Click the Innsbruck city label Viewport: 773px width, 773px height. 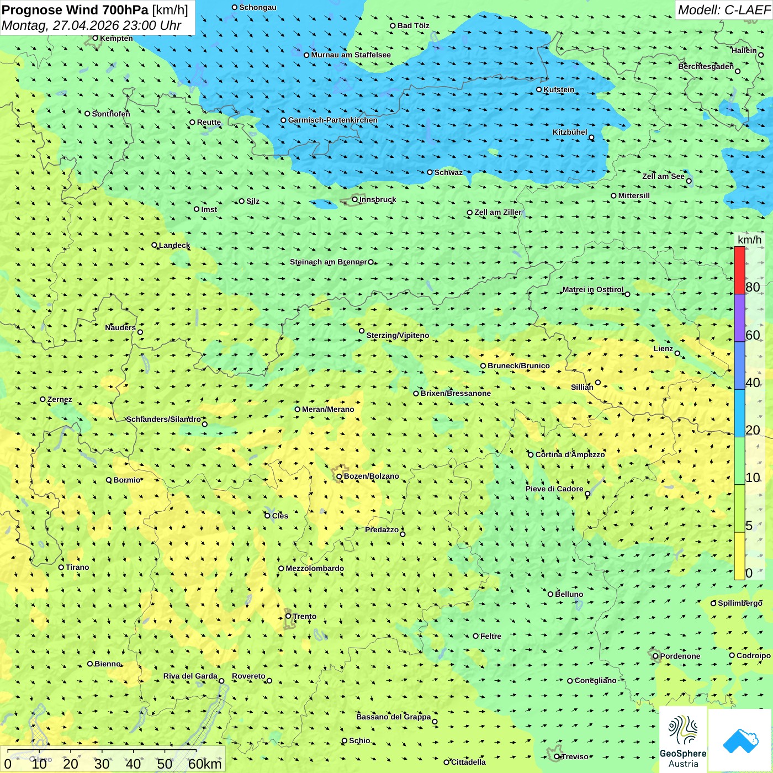(x=378, y=199)
